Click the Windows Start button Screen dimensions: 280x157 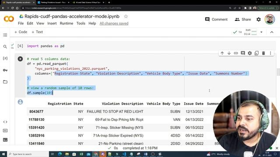coord(3,154)
